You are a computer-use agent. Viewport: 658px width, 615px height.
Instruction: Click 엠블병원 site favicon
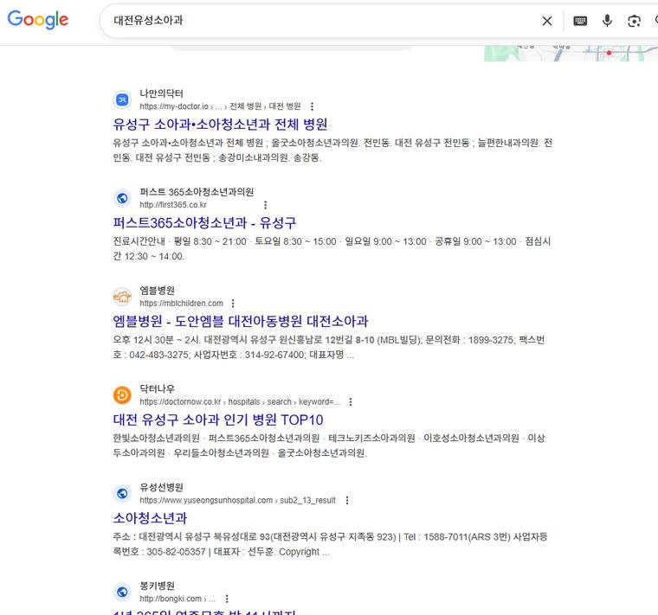tap(122, 297)
